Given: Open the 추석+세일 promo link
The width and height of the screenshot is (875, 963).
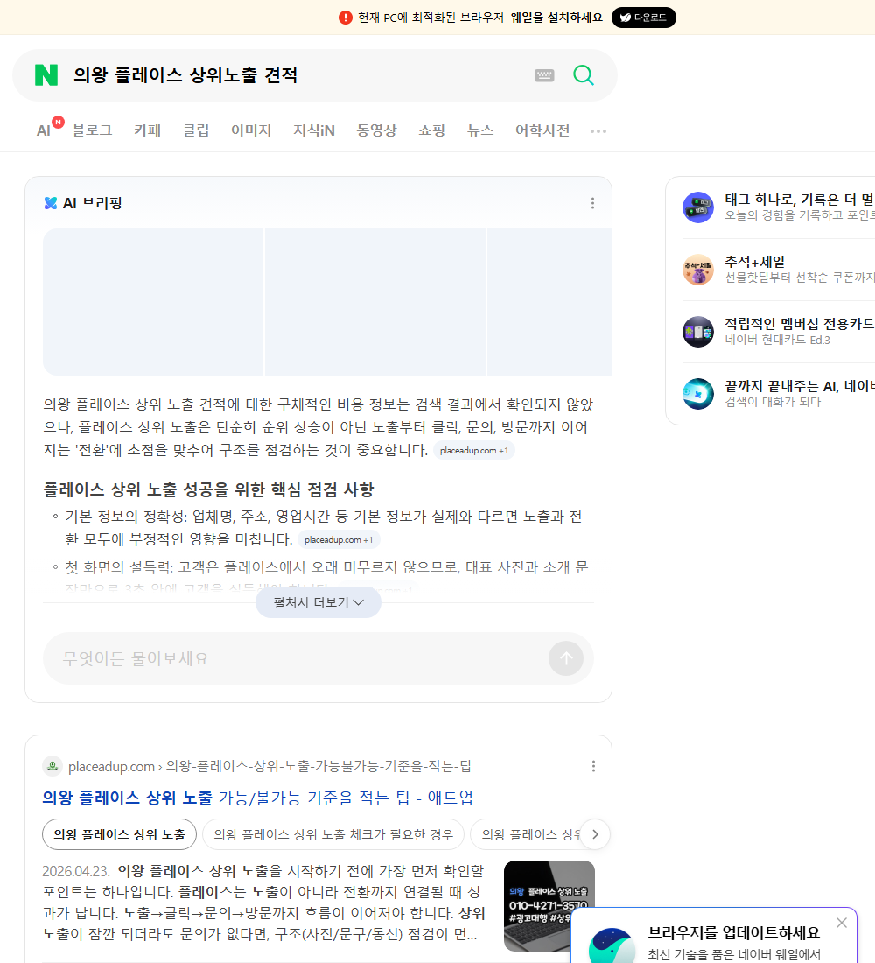Looking at the screenshot, I should pyautogui.click(x=754, y=262).
